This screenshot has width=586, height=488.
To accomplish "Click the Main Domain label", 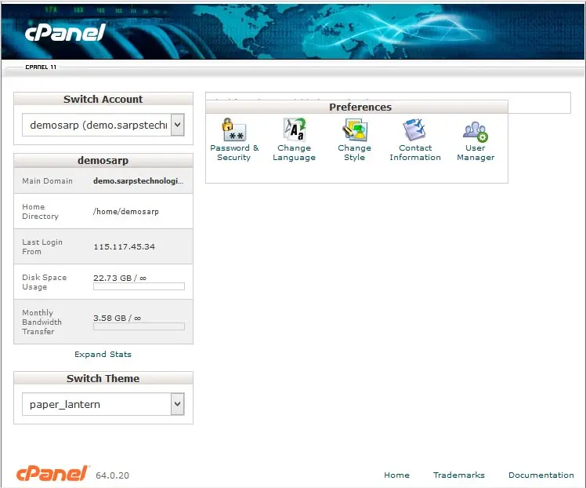I will (x=48, y=180).
